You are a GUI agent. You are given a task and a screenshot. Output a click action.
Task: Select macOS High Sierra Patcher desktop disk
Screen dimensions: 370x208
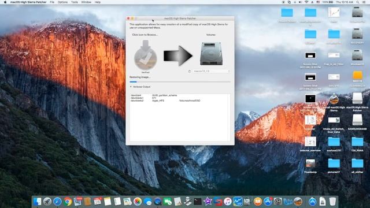[x=357, y=98]
